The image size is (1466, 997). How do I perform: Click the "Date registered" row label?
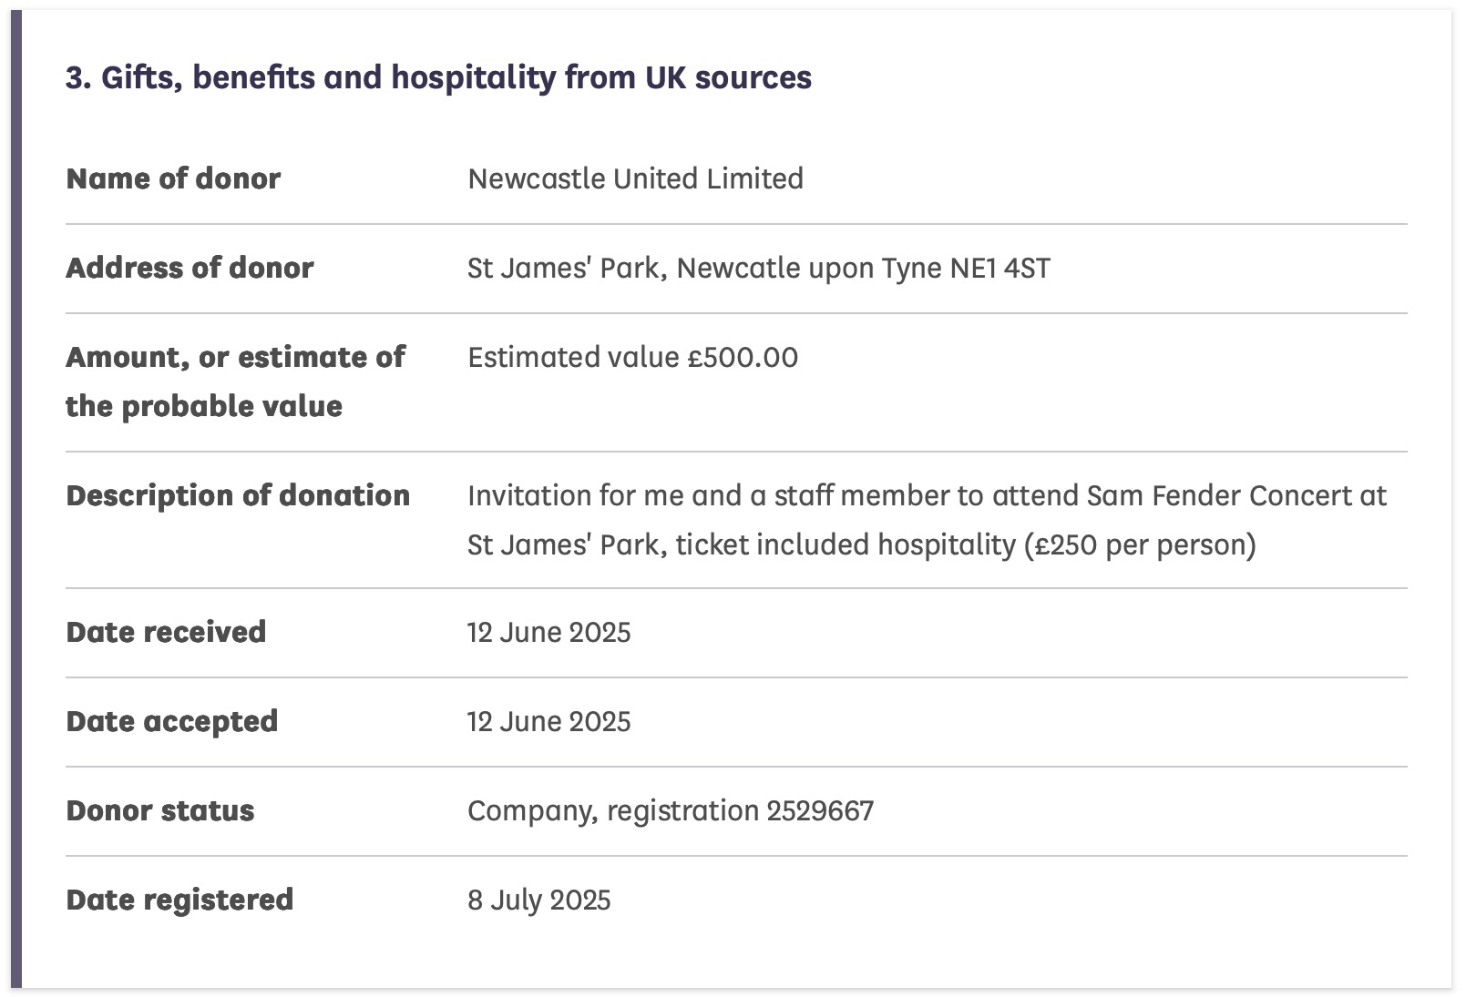point(179,900)
